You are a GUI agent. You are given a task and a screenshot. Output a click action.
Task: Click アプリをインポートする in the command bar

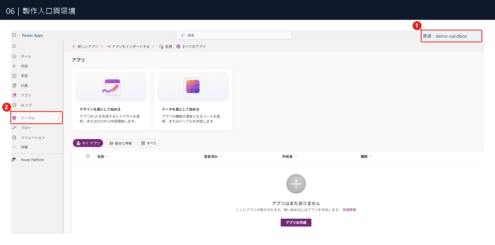[131, 46]
